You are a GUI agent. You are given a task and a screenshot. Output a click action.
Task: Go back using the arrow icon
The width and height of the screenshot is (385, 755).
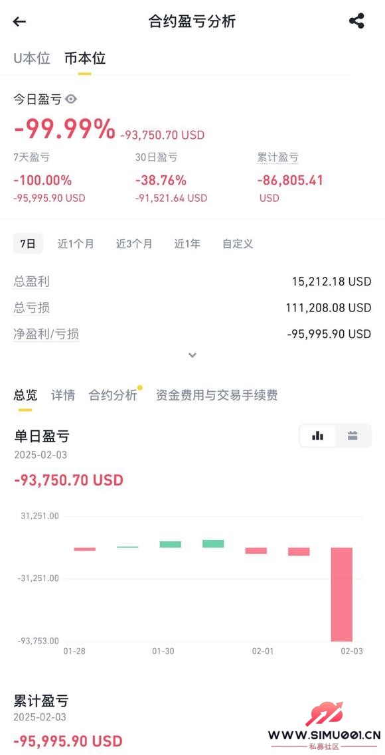point(19,21)
